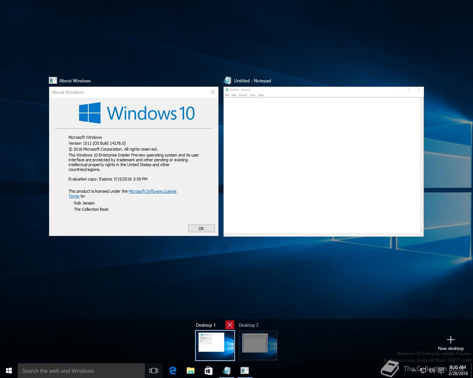The image size is (473, 378).
Task: Minimize the Notepad preview window
Action: 399,90
